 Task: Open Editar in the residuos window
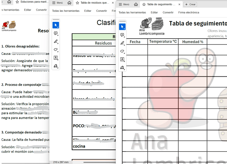(88, 11)
